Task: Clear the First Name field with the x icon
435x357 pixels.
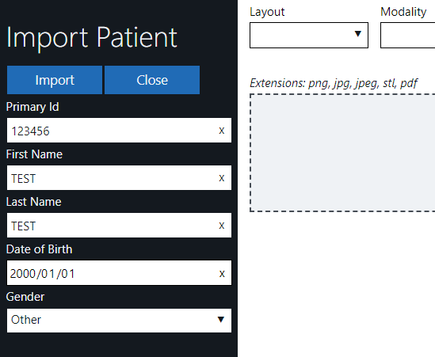Action: point(221,178)
